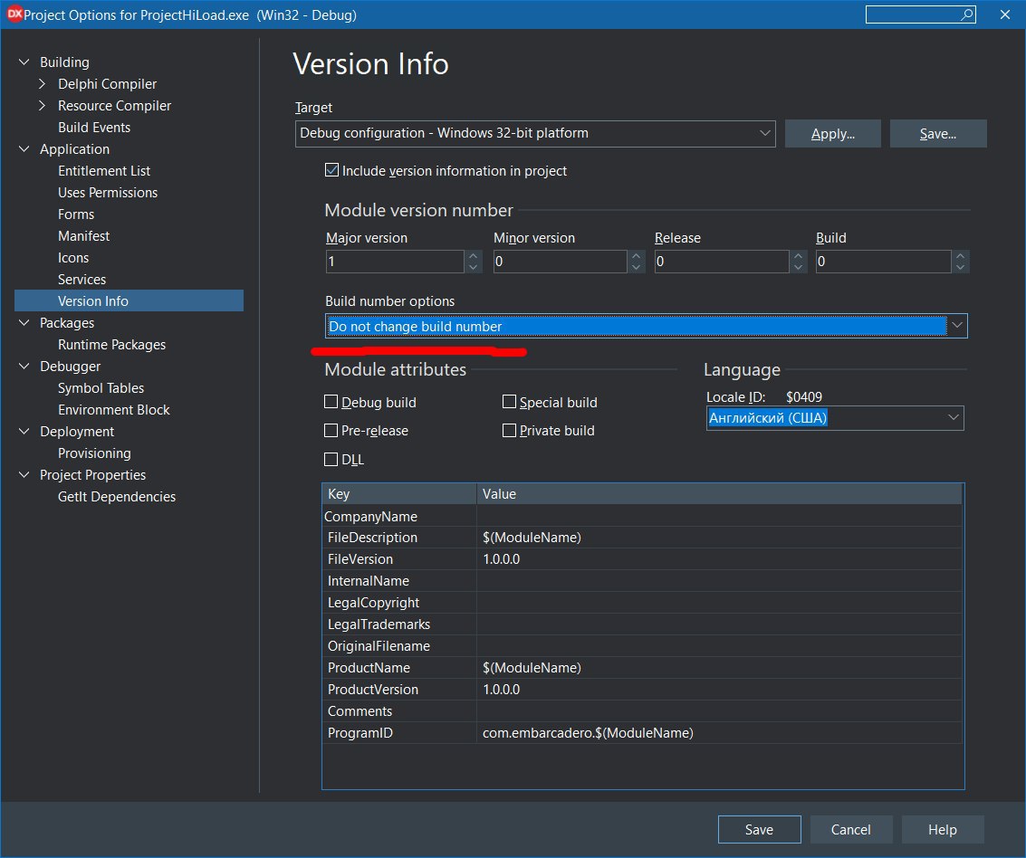Collapse the Application tree node
Screen dimensions: 1026x858
click(24, 149)
